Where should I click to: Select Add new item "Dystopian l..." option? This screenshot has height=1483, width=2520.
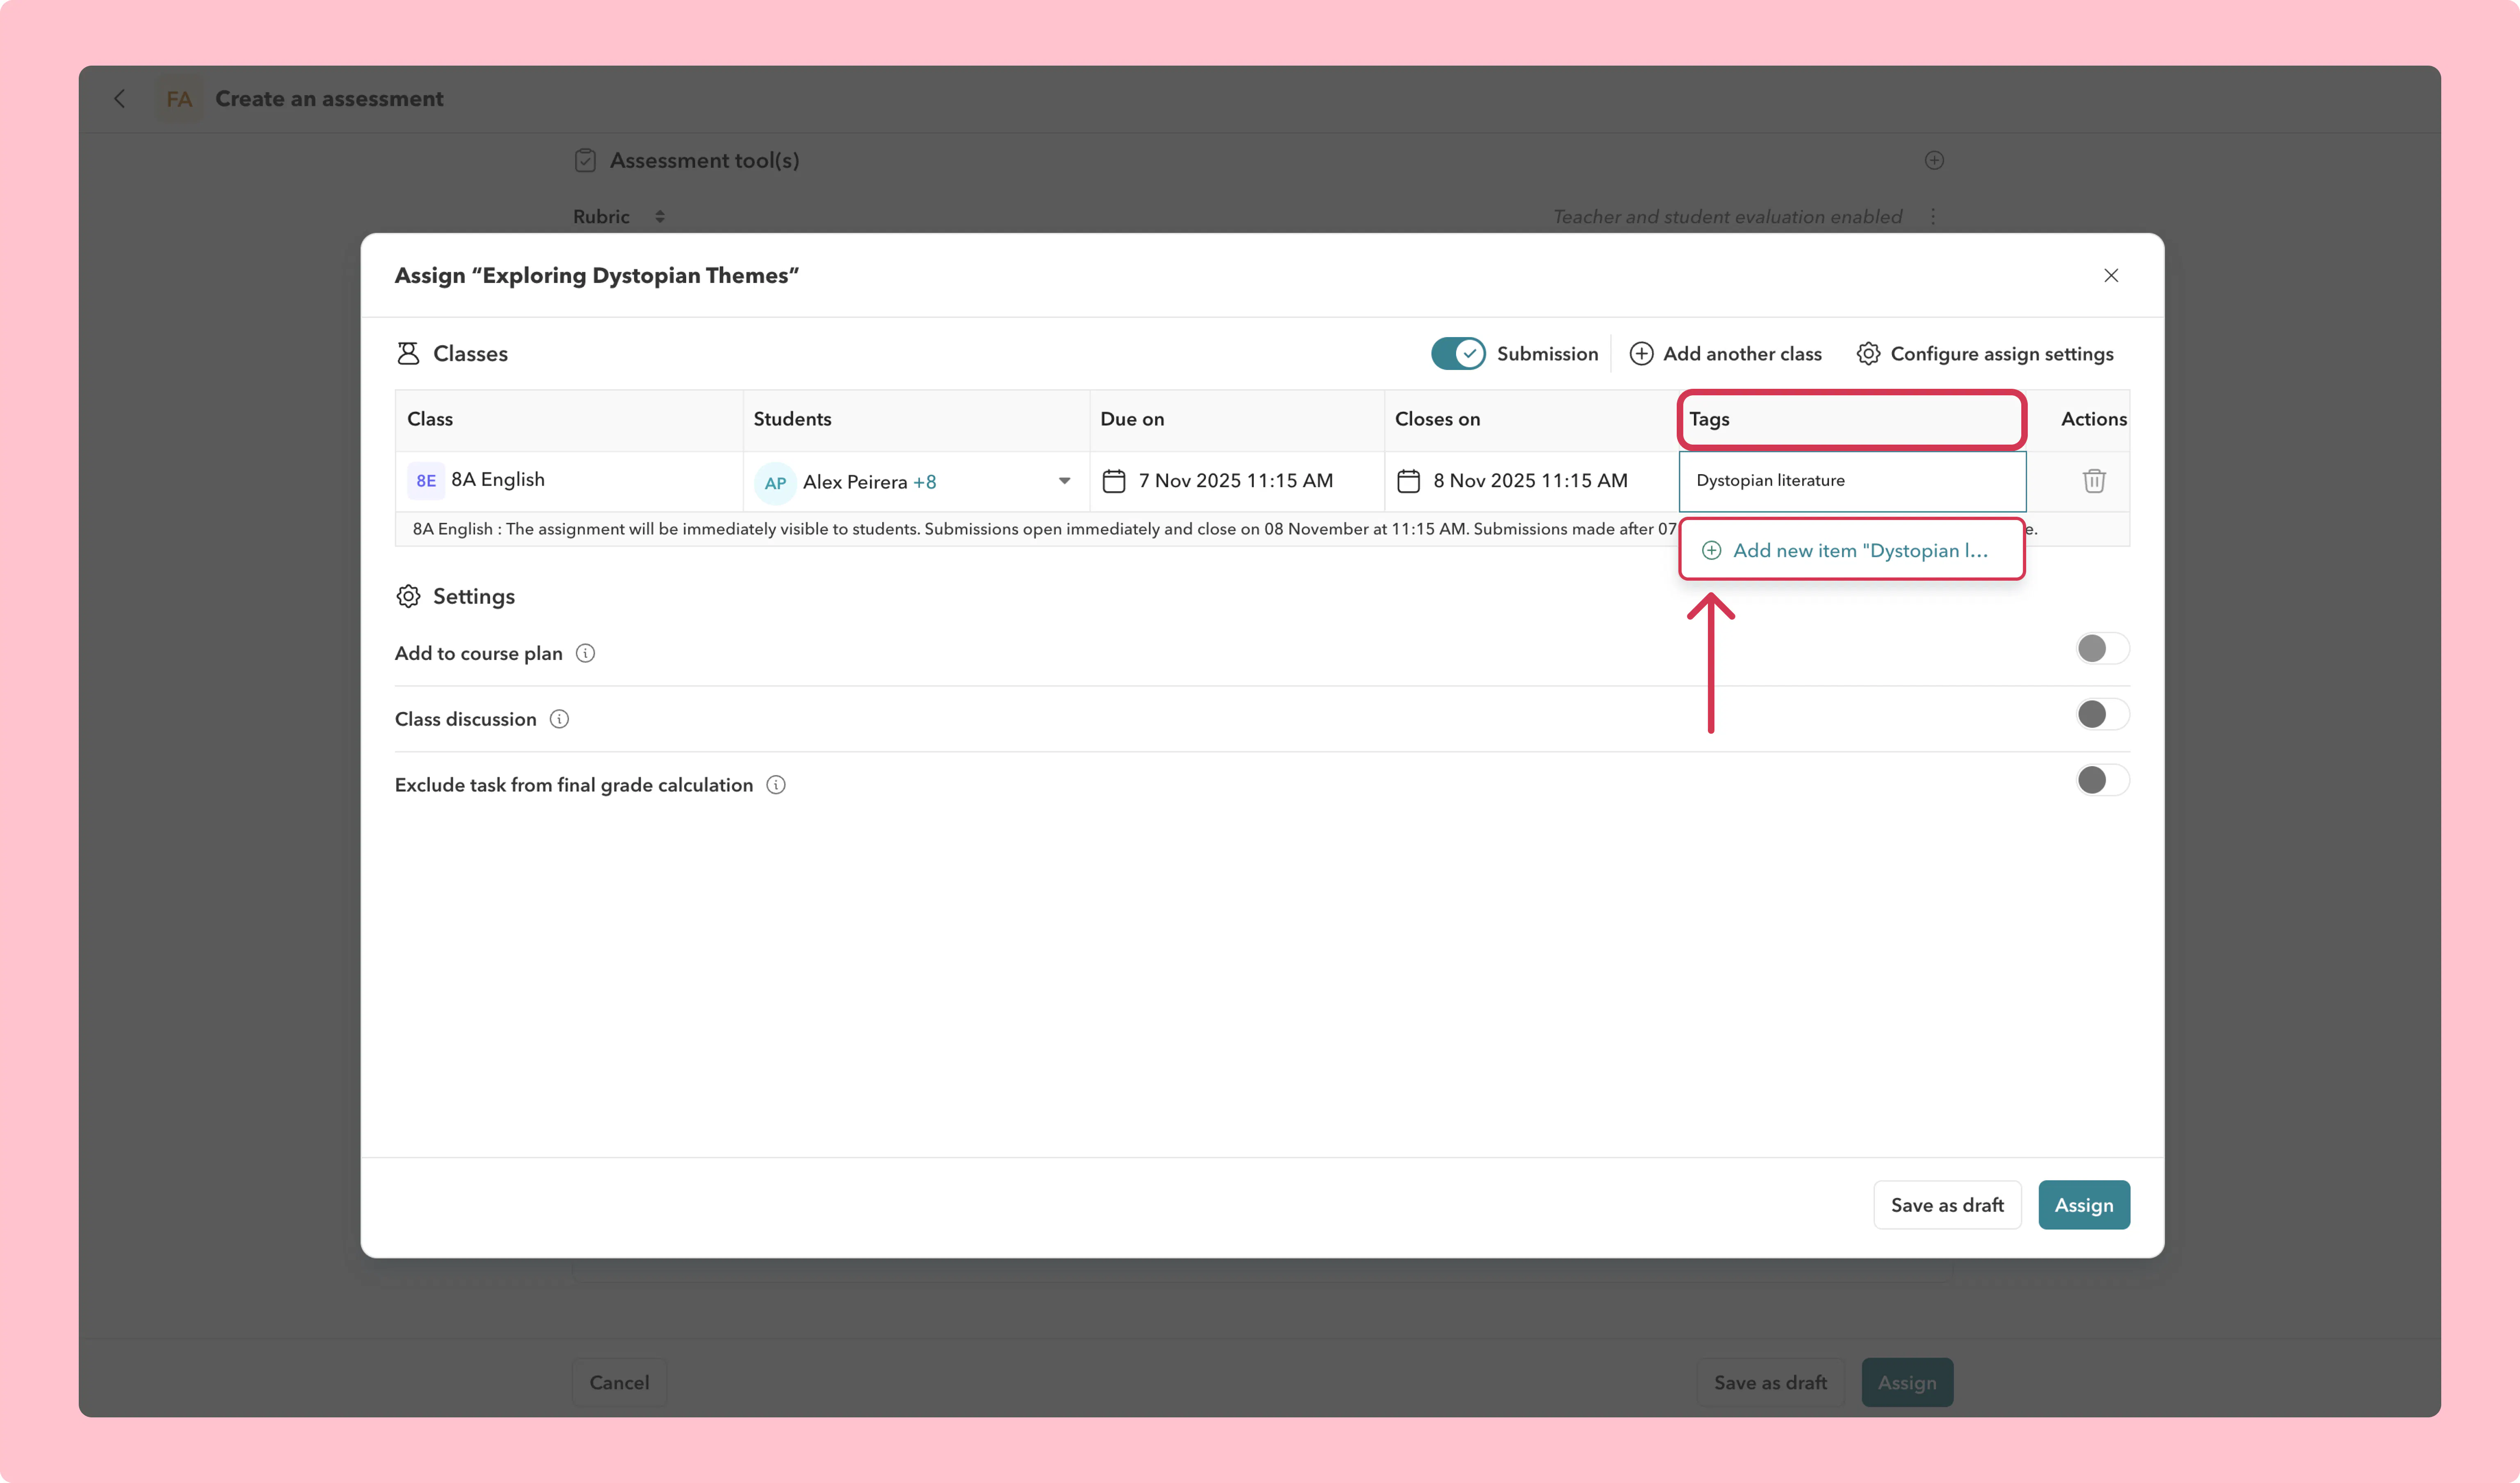(1852, 550)
